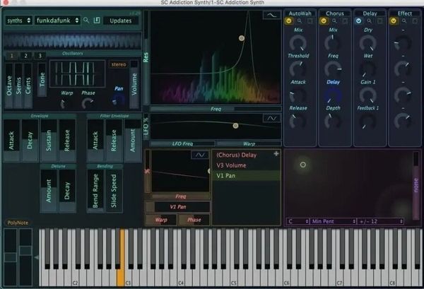The width and height of the screenshot is (424, 289).
Task: Click the oscillator Tone control
Action: (x=42, y=79)
